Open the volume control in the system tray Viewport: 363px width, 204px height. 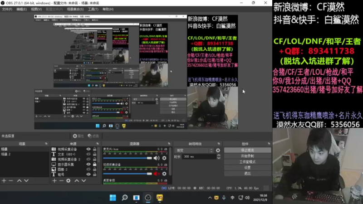point(247,198)
